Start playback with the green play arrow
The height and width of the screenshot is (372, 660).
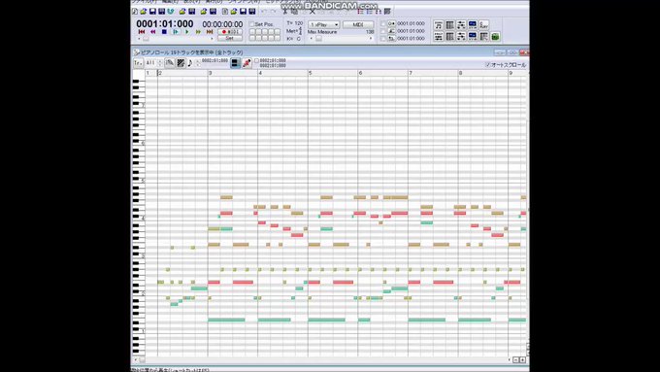(187, 32)
